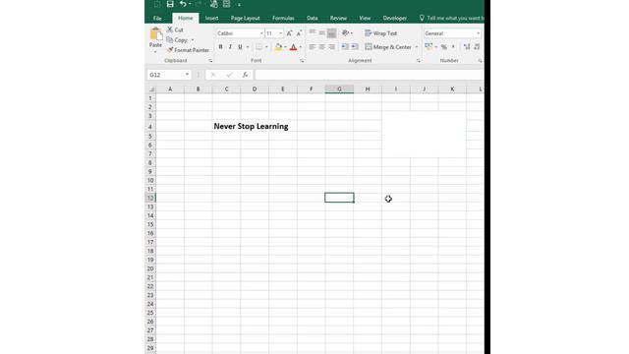
Task: Open the File tab
Action: click(x=157, y=18)
